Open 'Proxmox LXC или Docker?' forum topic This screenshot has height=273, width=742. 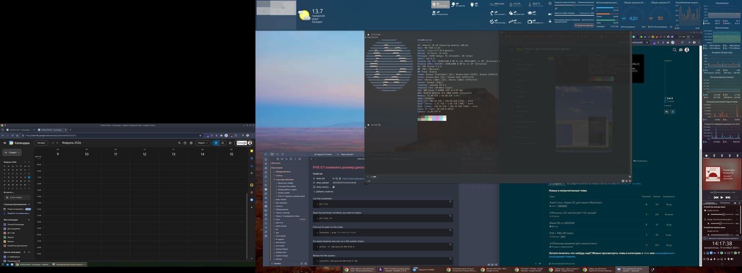pyautogui.click(x=574, y=213)
